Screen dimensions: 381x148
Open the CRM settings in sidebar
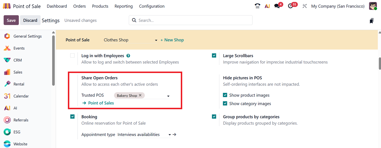point(17,60)
